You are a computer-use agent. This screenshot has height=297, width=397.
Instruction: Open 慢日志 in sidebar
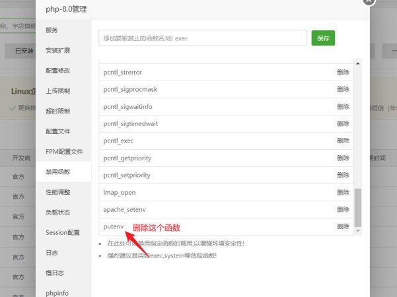[x=55, y=273]
